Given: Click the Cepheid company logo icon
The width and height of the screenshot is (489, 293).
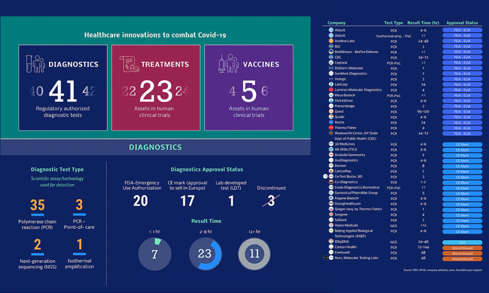Looking at the screenshot, I should [x=331, y=63].
